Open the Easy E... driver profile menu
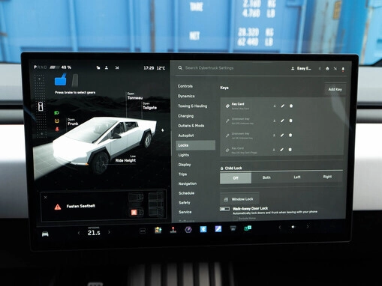Image resolution: width=382 pixels, height=286 pixels. tap(301, 68)
